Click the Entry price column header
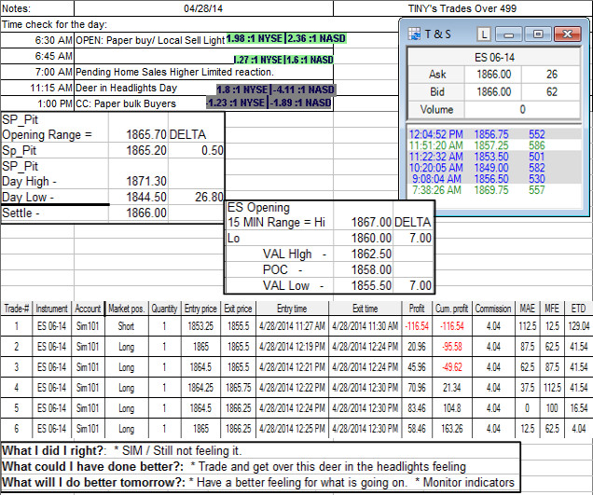Viewport: 593px width, 495px height. [200, 309]
